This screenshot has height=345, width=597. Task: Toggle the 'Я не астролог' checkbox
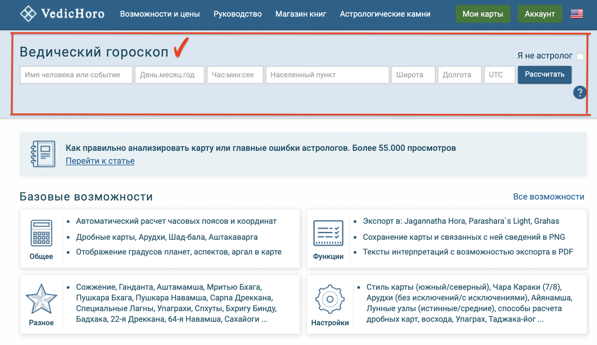tap(580, 56)
